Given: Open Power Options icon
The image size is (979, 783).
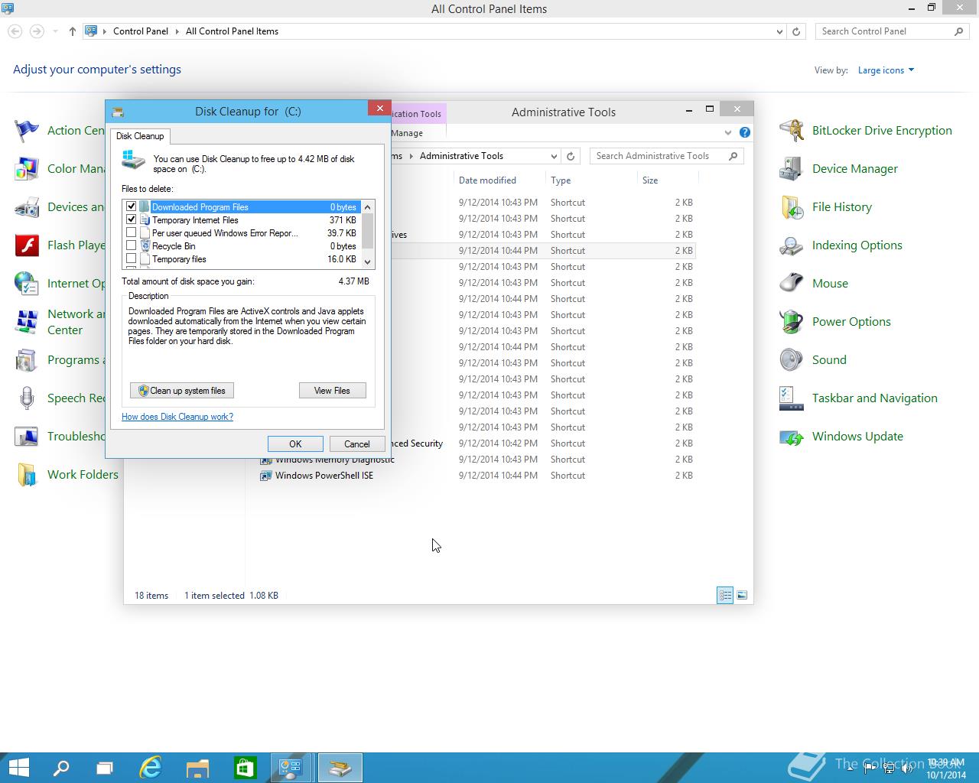Looking at the screenshot, I should click(x=792, y=322).
